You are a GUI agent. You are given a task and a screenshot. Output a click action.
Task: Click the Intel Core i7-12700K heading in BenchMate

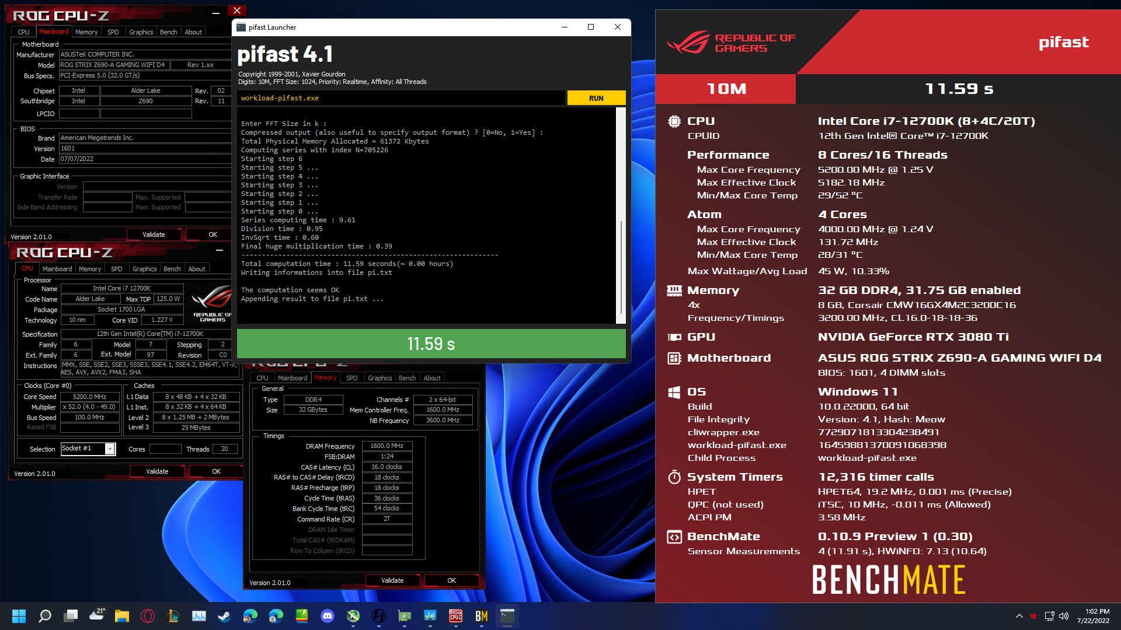click(926, 121)
